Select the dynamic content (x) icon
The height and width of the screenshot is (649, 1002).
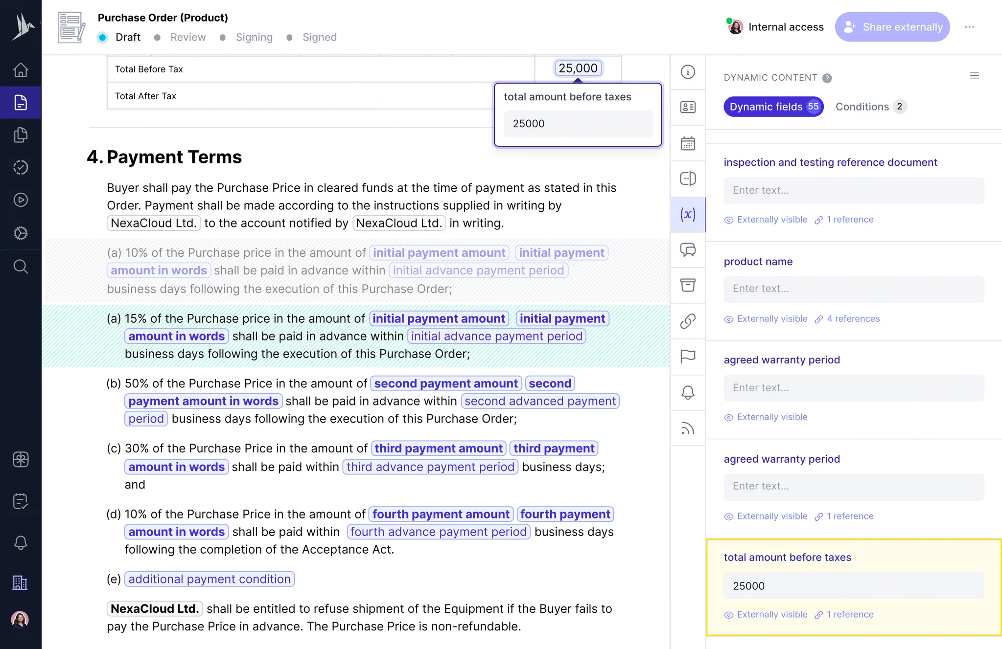[x=688, y=214]
